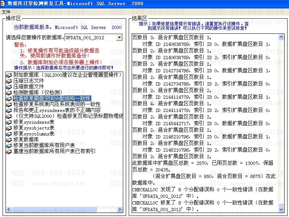Click the icon beside （仅支持SQL2000）检查修复页
Image resolution: width=289 pixels, height=217 pixels.
tap(9, 116)
